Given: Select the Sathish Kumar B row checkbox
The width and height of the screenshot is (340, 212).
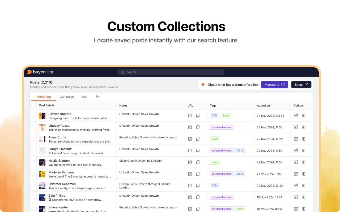Looking at the screenshot, I should click(x=33, y=116).
